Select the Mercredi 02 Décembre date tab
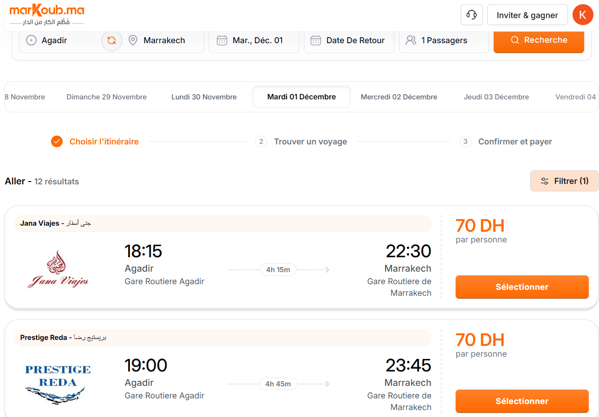Image resolution: width=599 pixels, height=417 pixels. pyautogui.click(x=399, y=97)
